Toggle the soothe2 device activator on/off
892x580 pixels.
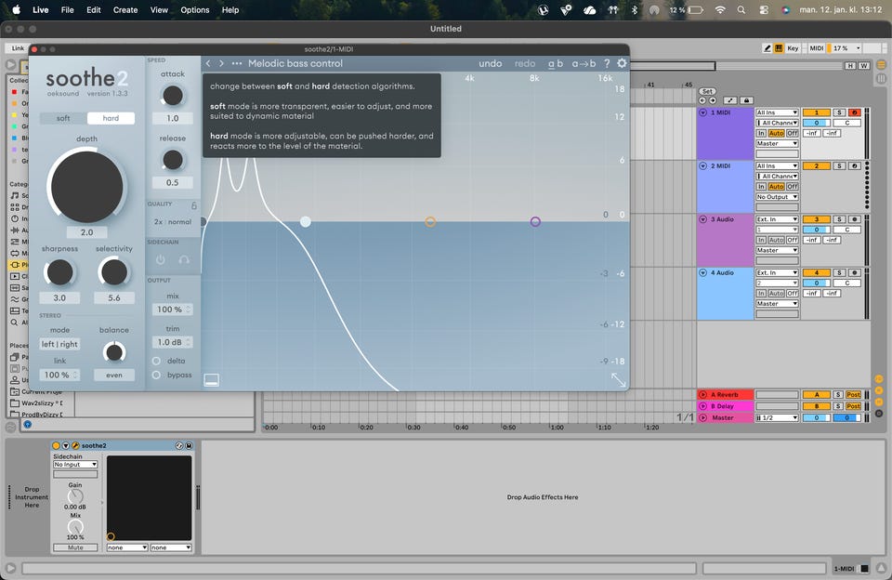pos(56,446)
